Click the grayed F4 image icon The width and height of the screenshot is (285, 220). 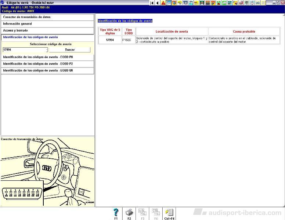(156, 214)
